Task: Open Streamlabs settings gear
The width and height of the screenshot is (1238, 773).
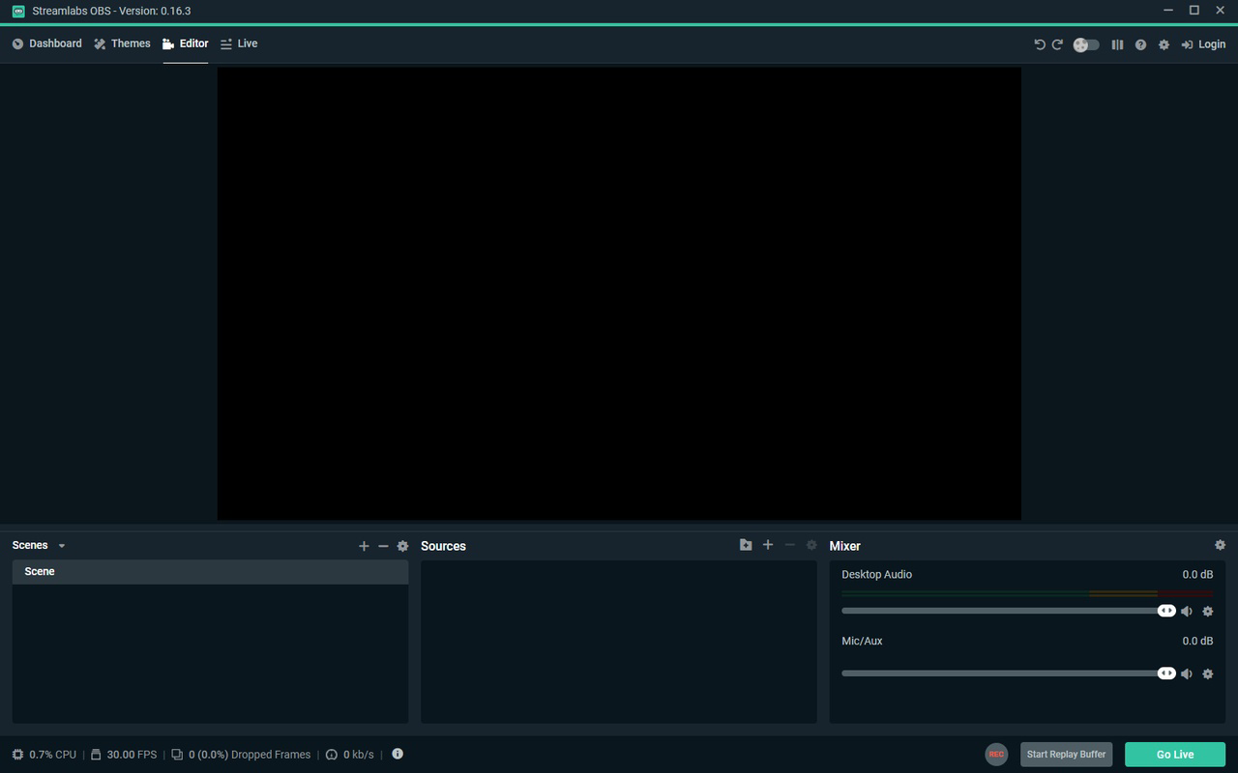Action: coord(1164,43)
